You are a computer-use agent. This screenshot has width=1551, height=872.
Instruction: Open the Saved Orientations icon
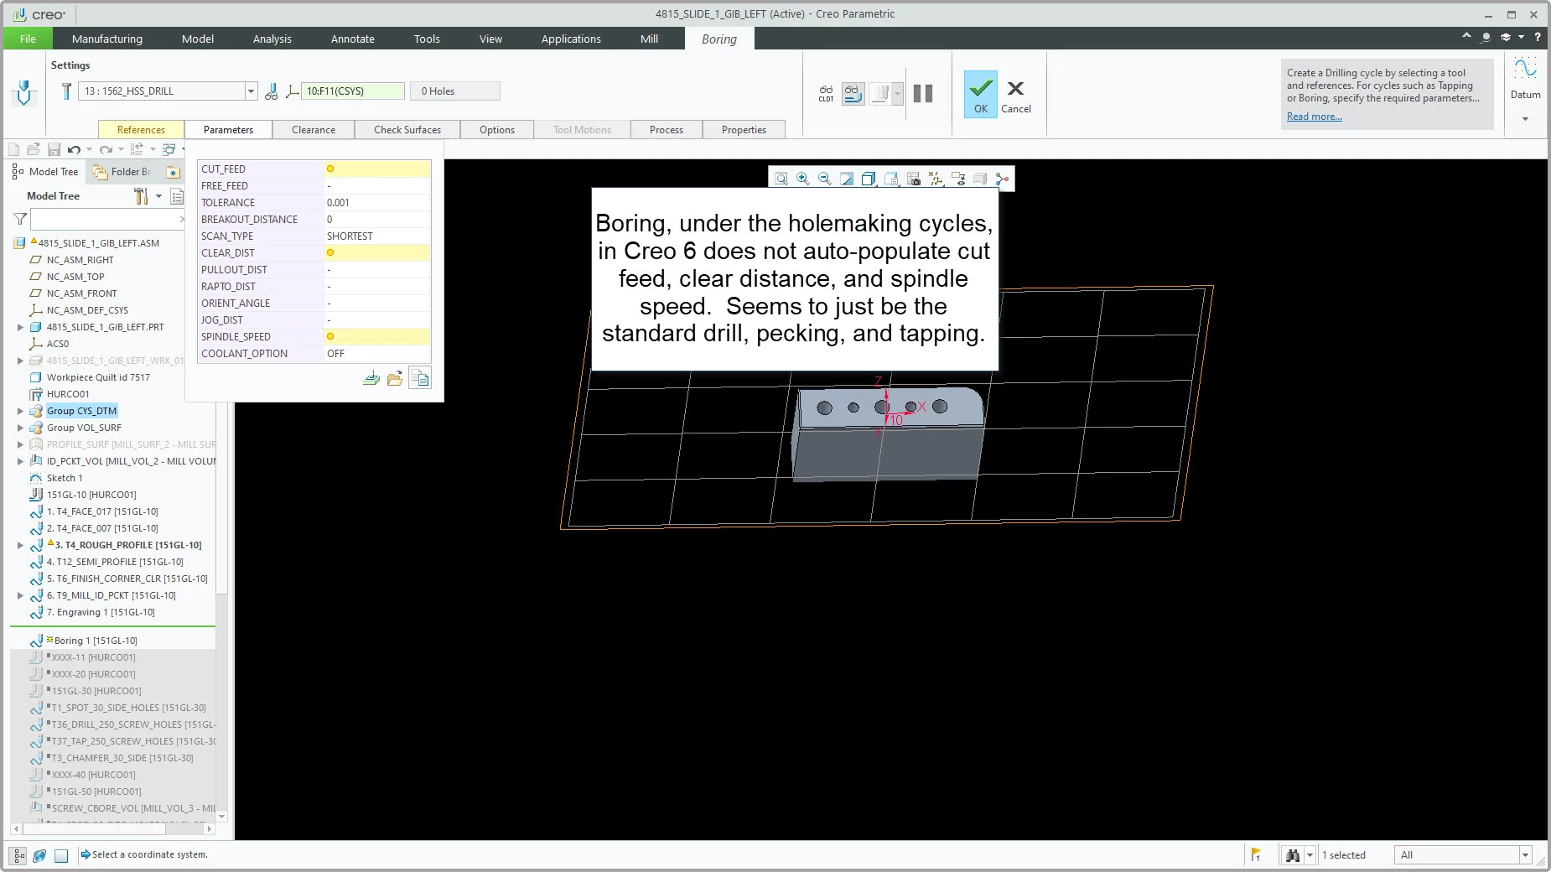click(x=891, y=179)
